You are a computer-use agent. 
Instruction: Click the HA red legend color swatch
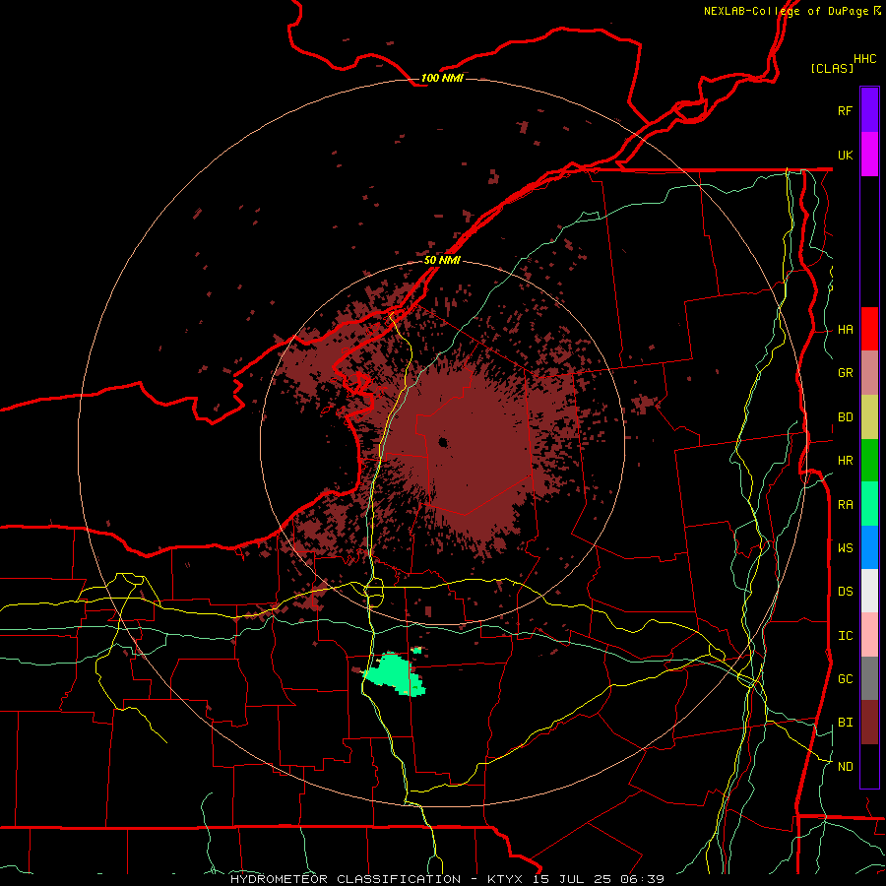click(x=869, y=329)
